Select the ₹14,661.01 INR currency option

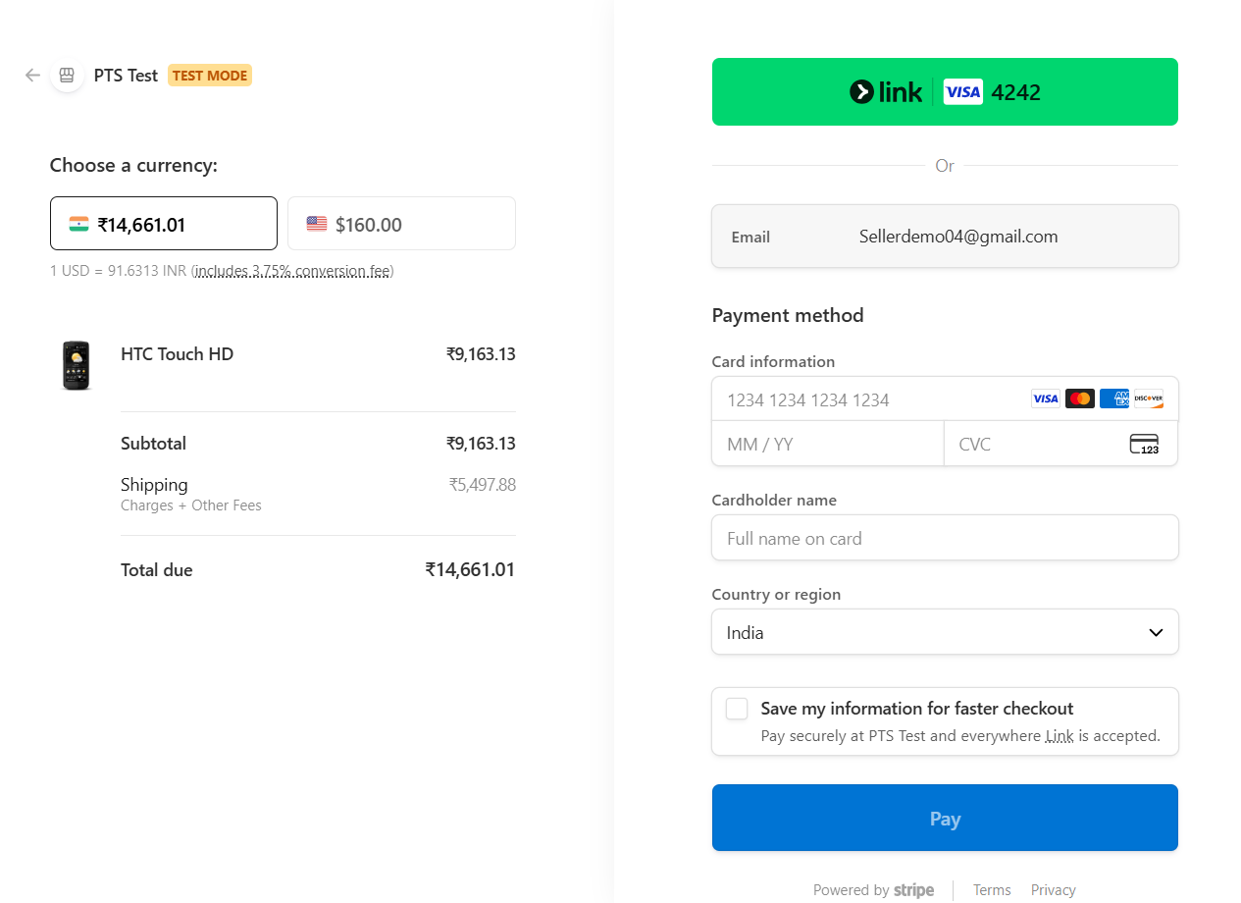tap(164, 224)
